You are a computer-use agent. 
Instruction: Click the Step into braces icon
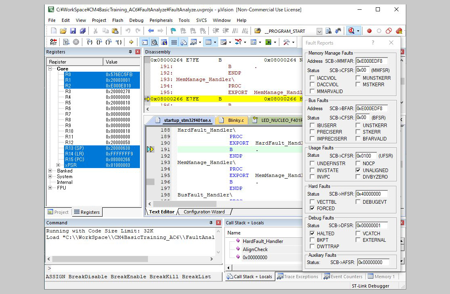pyautogui.click(x=90, y=42)
